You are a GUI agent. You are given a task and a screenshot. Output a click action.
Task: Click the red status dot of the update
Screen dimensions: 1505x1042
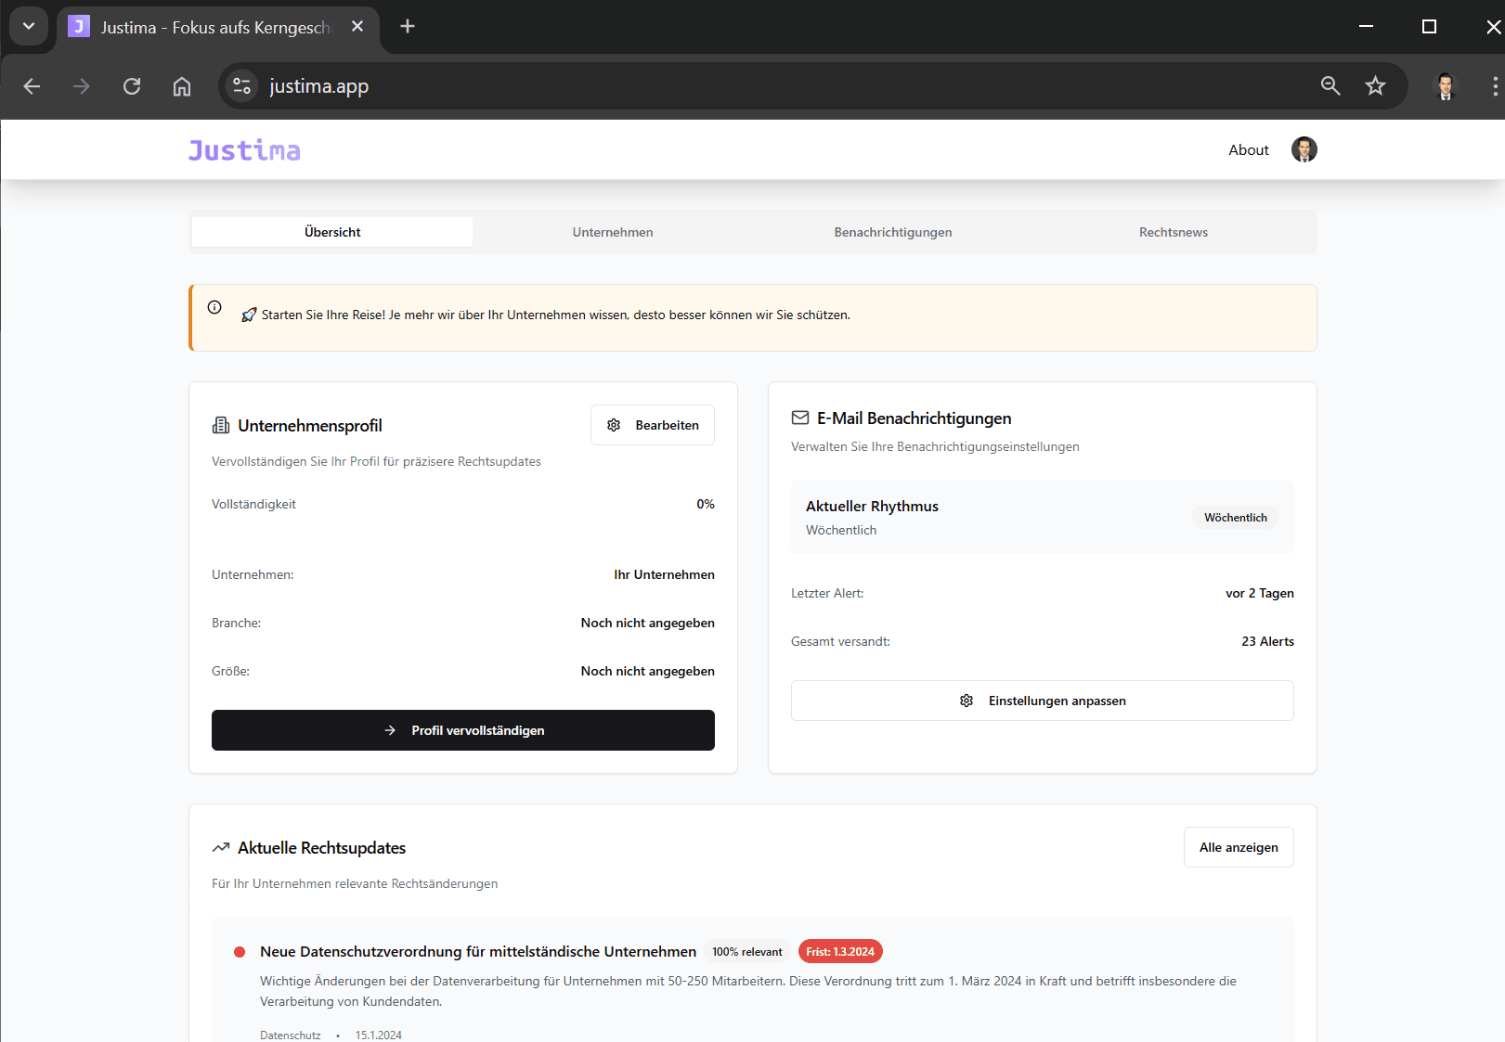[x=240, y=952]
